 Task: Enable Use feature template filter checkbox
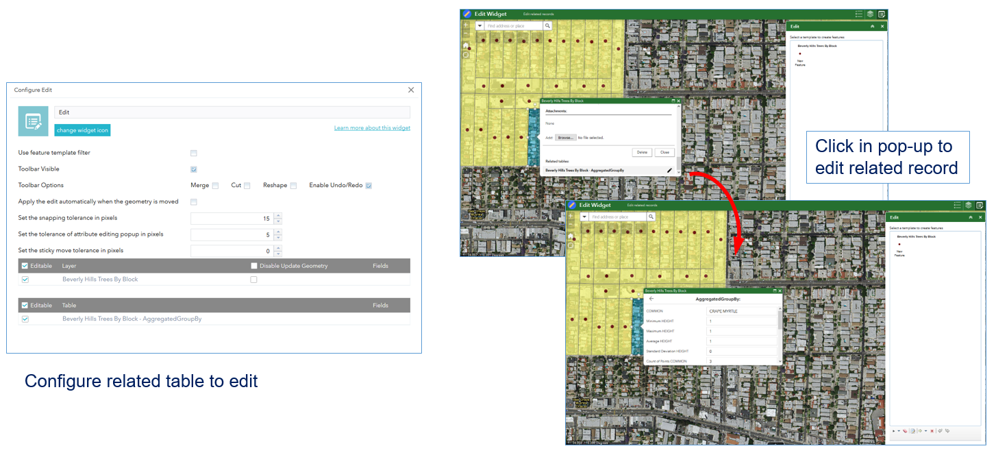click(194, 153)
